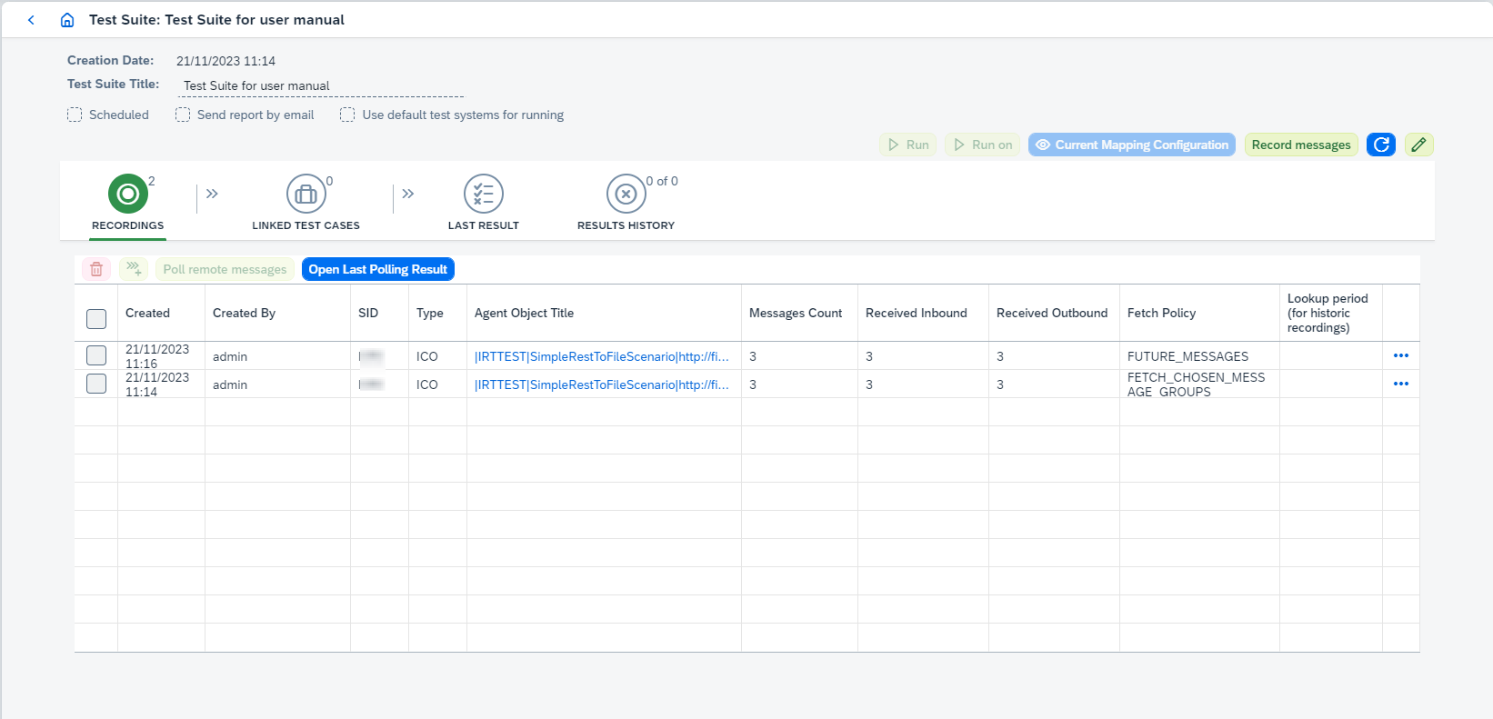Select the 21/11/2023 11:16 row checkbox
Image resolution: width=1493 pixels, height=719 pixels.
tap(96, 355)
